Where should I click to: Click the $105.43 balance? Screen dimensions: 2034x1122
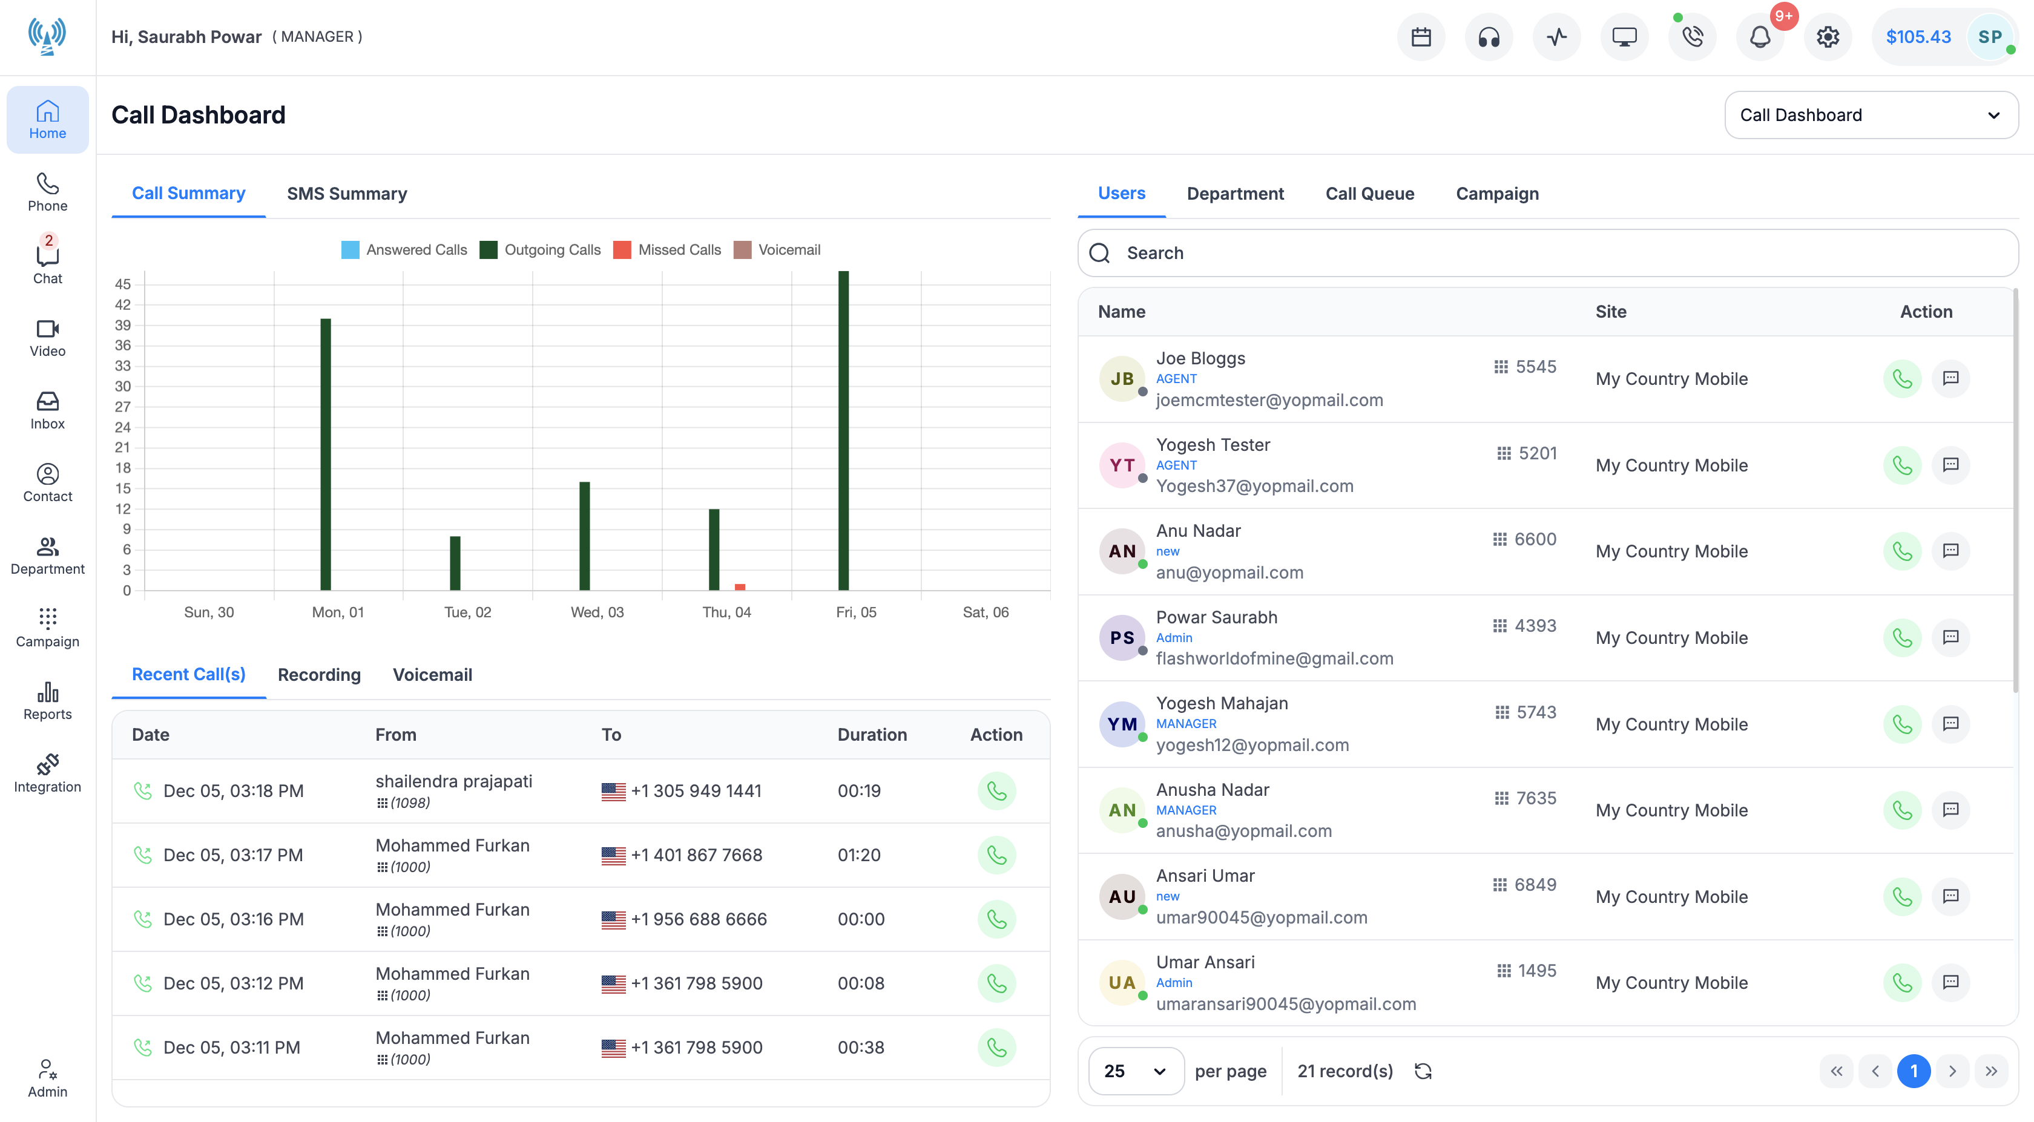point(1918,37)
